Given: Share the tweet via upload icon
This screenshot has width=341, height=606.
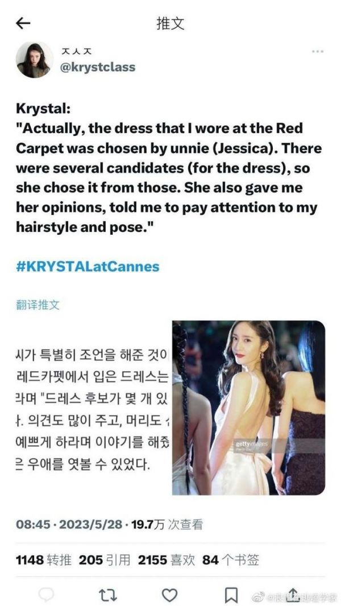Looking at the screenshot, I should [293, 595].
